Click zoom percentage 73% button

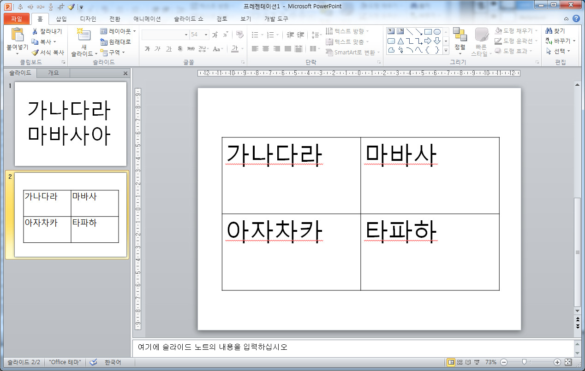[x=490, y=362]
